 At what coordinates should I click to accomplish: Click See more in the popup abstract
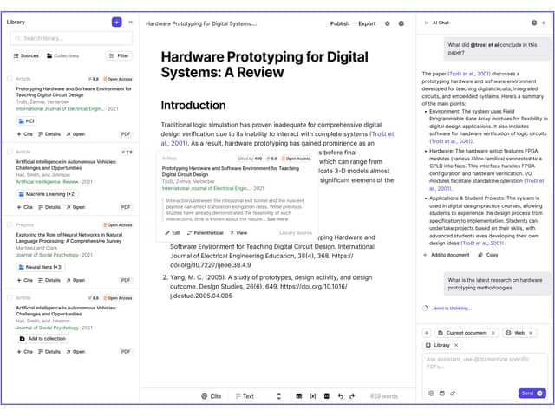tap(277, 219)
